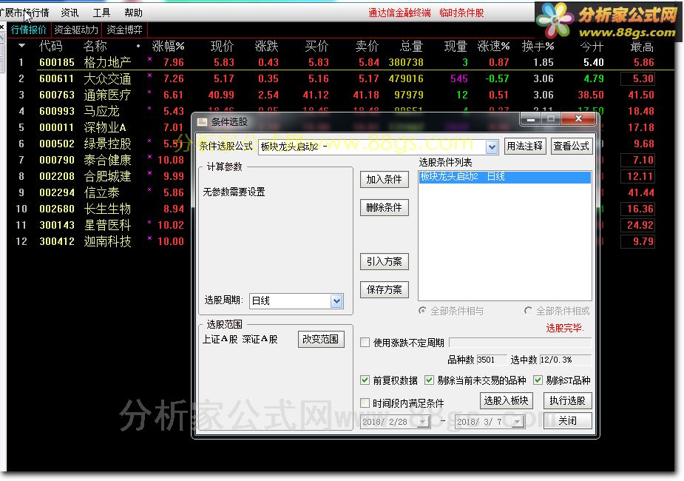
Task: Open the end date 2018/3/7 picker
Action: point(517,422)
